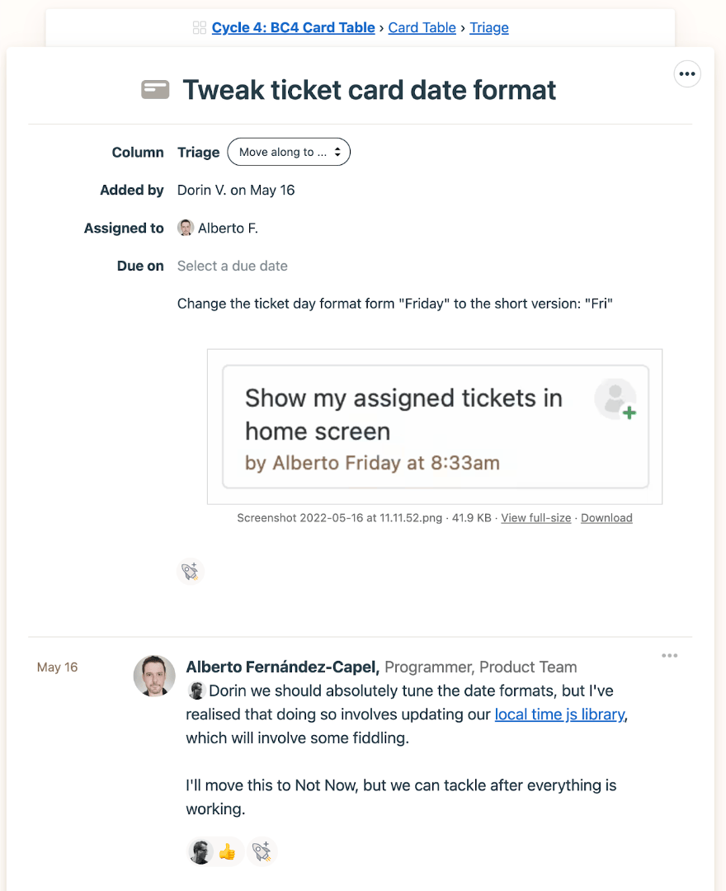Add a boost with the rocket icon under the screenshot
The width and height of the screenshot is (726, 891).
pyautogui.click(x=191, y=572)
